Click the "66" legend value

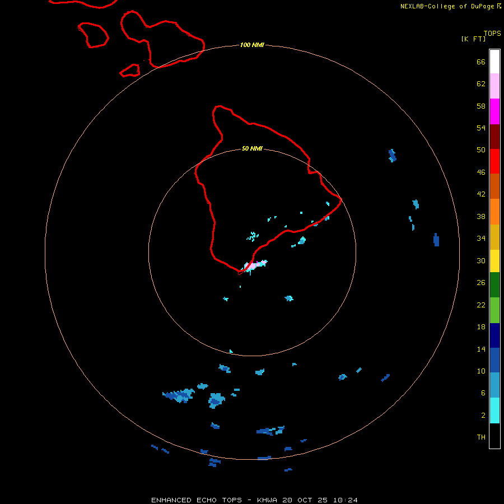(481, 62)
